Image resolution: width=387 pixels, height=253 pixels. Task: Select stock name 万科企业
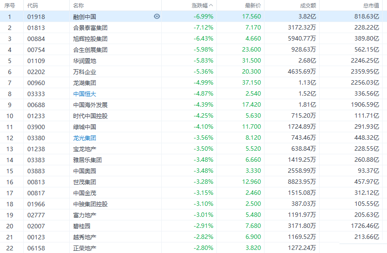(x=85, y=72)
